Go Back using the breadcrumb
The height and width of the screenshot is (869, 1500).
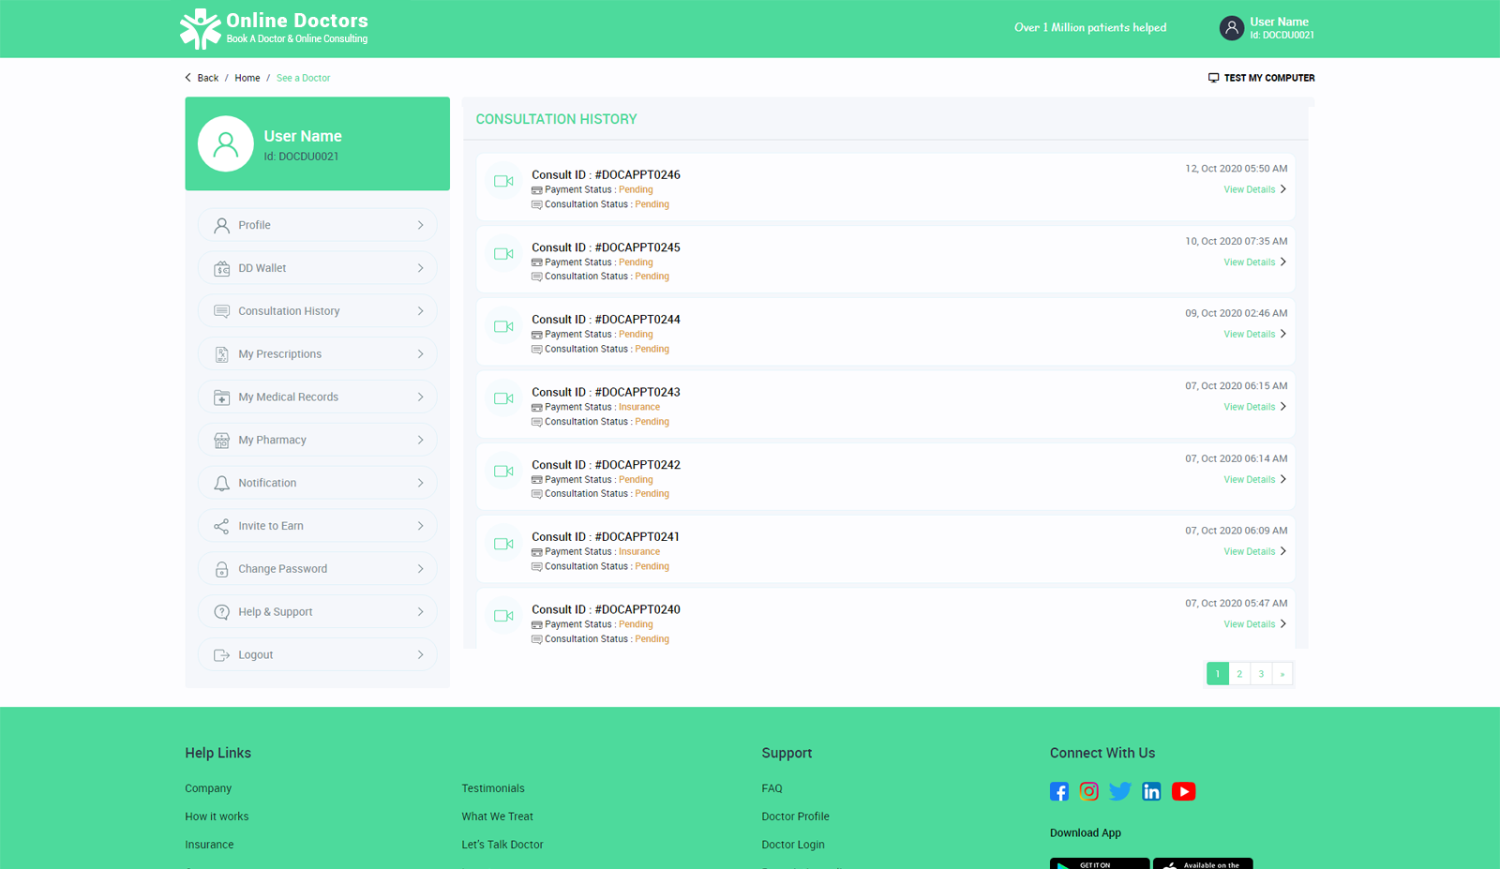[x=202, y=78]
